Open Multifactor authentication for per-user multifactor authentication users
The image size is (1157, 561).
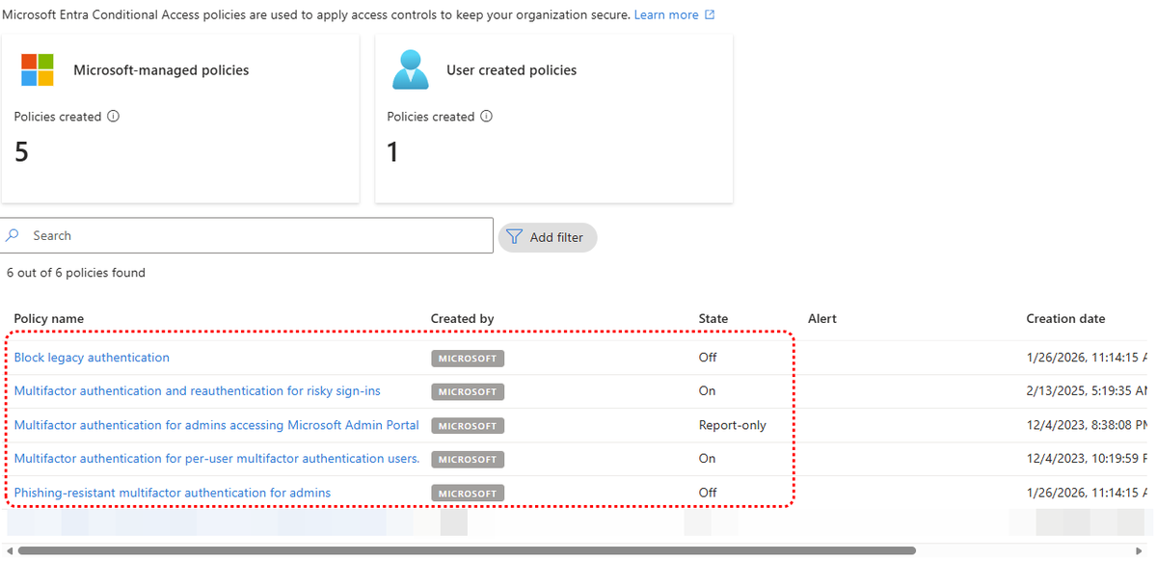pos(216,459)
